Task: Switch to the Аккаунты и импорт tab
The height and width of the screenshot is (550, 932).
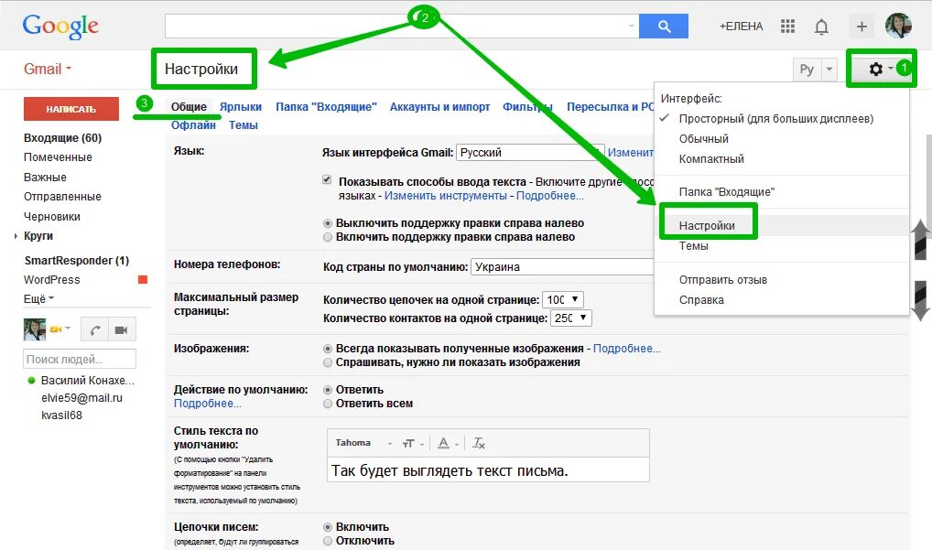Action: pos(439,107)
